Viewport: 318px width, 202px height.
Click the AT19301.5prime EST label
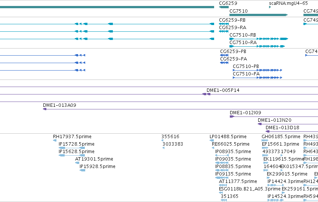(x=94, y=159)
